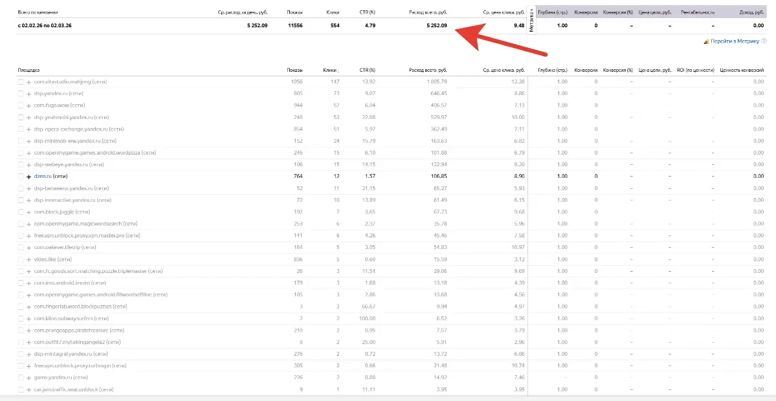Expand the dsp-webeye.yandex.ru row
This screenshot has height=401, width=776.
coord(28,165)
